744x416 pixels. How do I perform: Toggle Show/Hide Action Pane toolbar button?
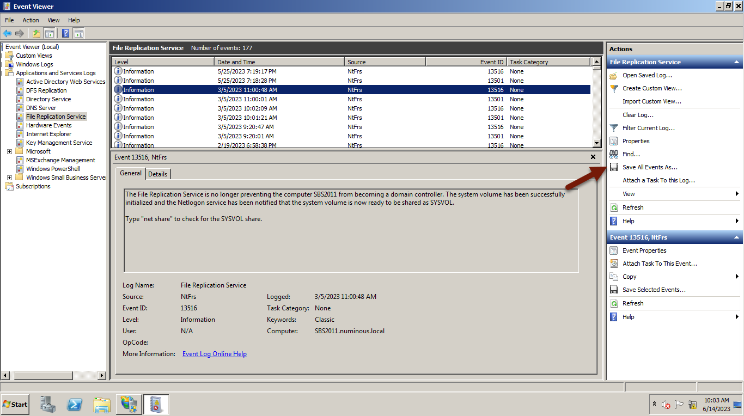(x=79, y=33)
